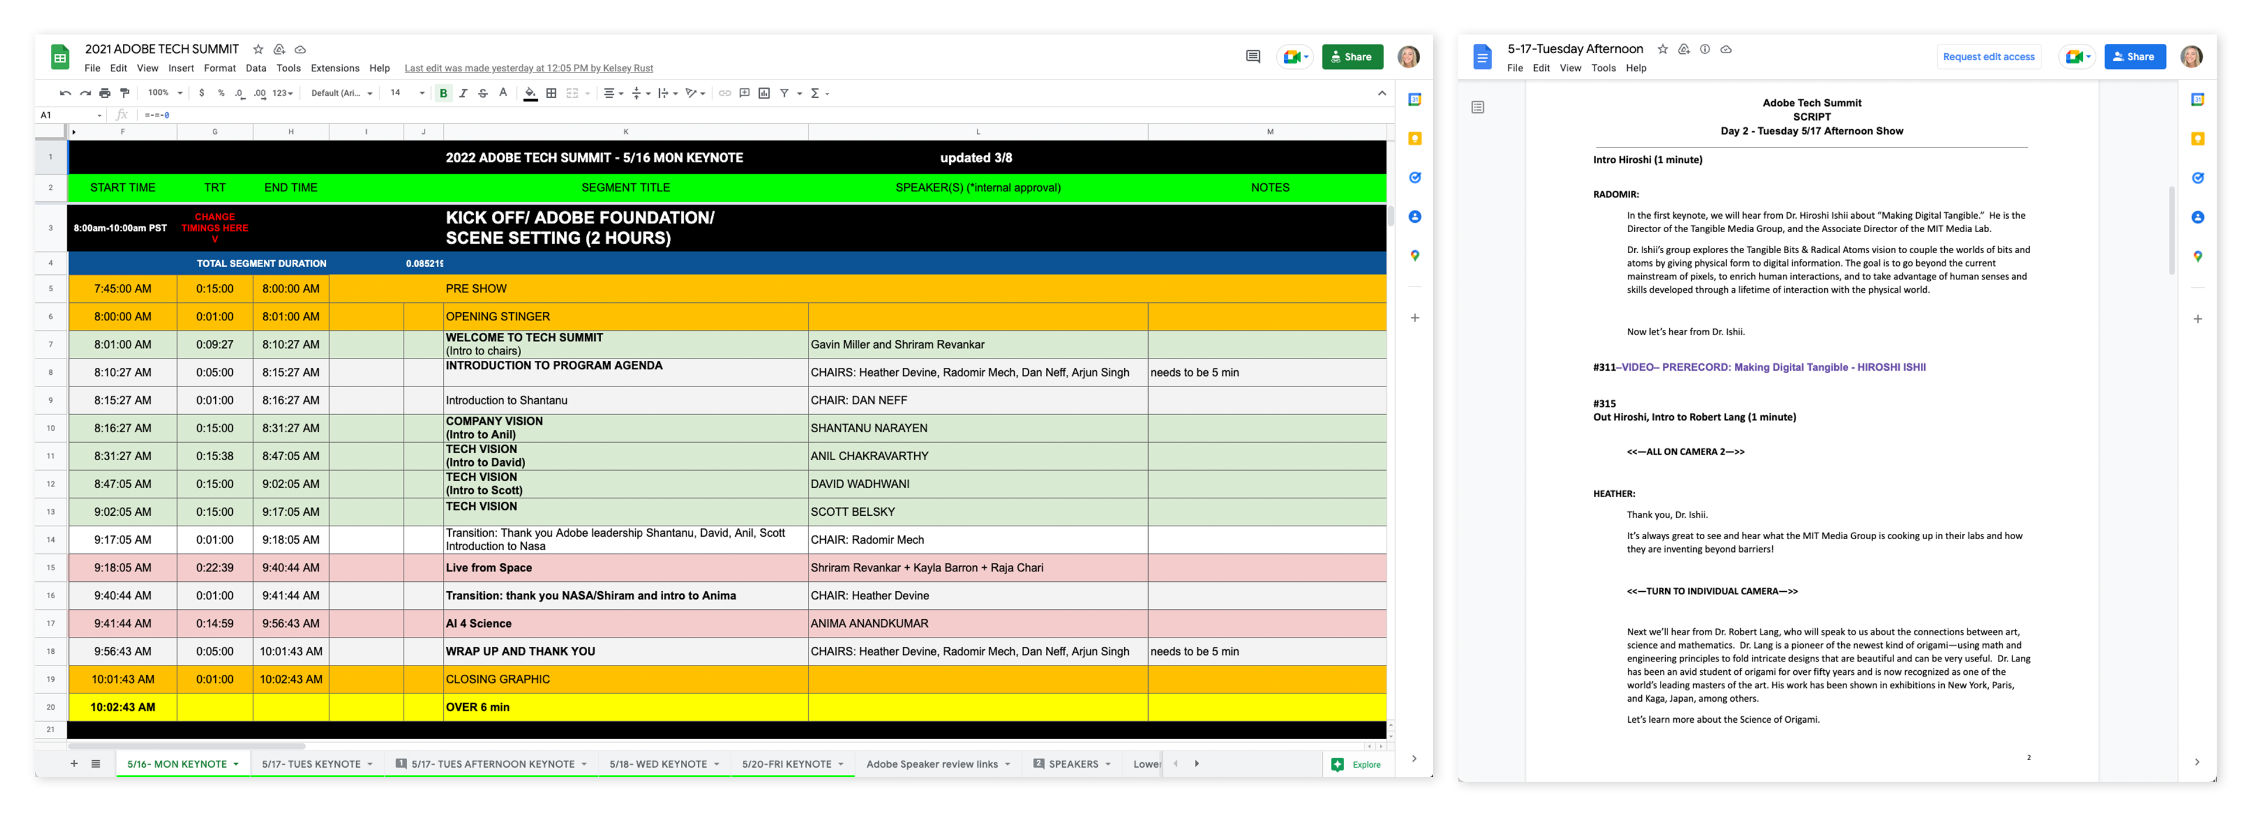The width and height of the screenshot is (2246, 814).
Task: Hide the Sheets menus with up chevron
Action: point(1382,93)
